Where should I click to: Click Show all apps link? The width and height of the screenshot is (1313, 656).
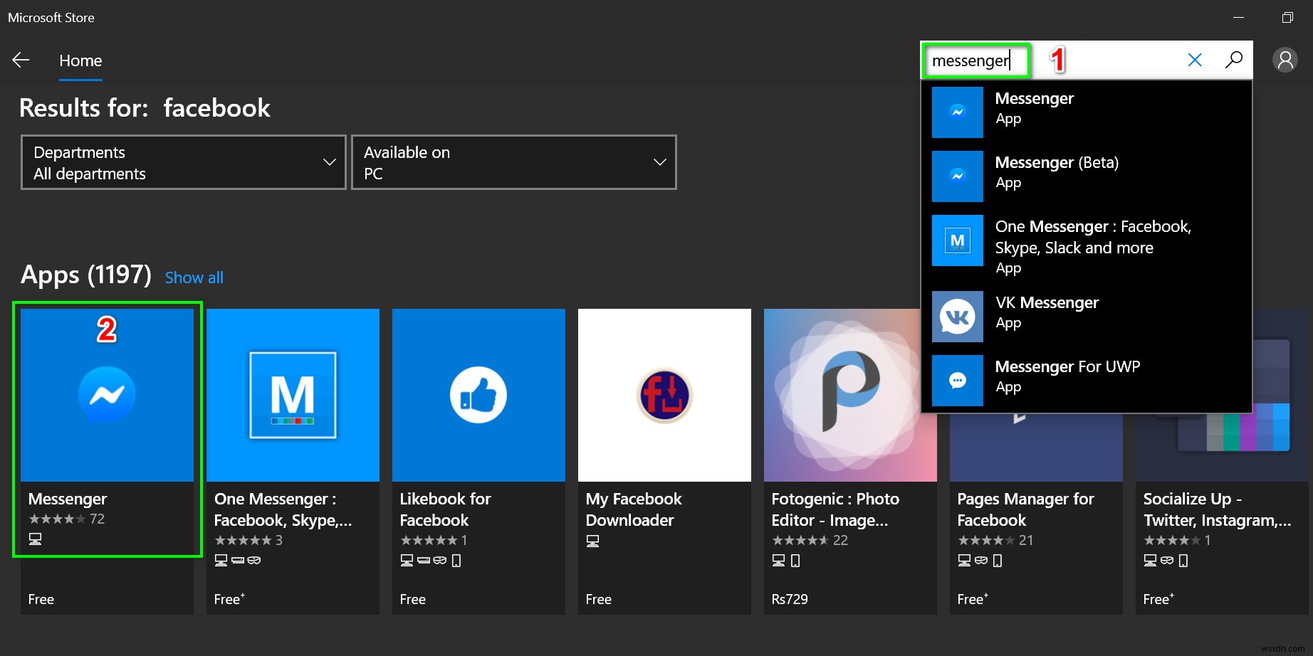point(194,277)
